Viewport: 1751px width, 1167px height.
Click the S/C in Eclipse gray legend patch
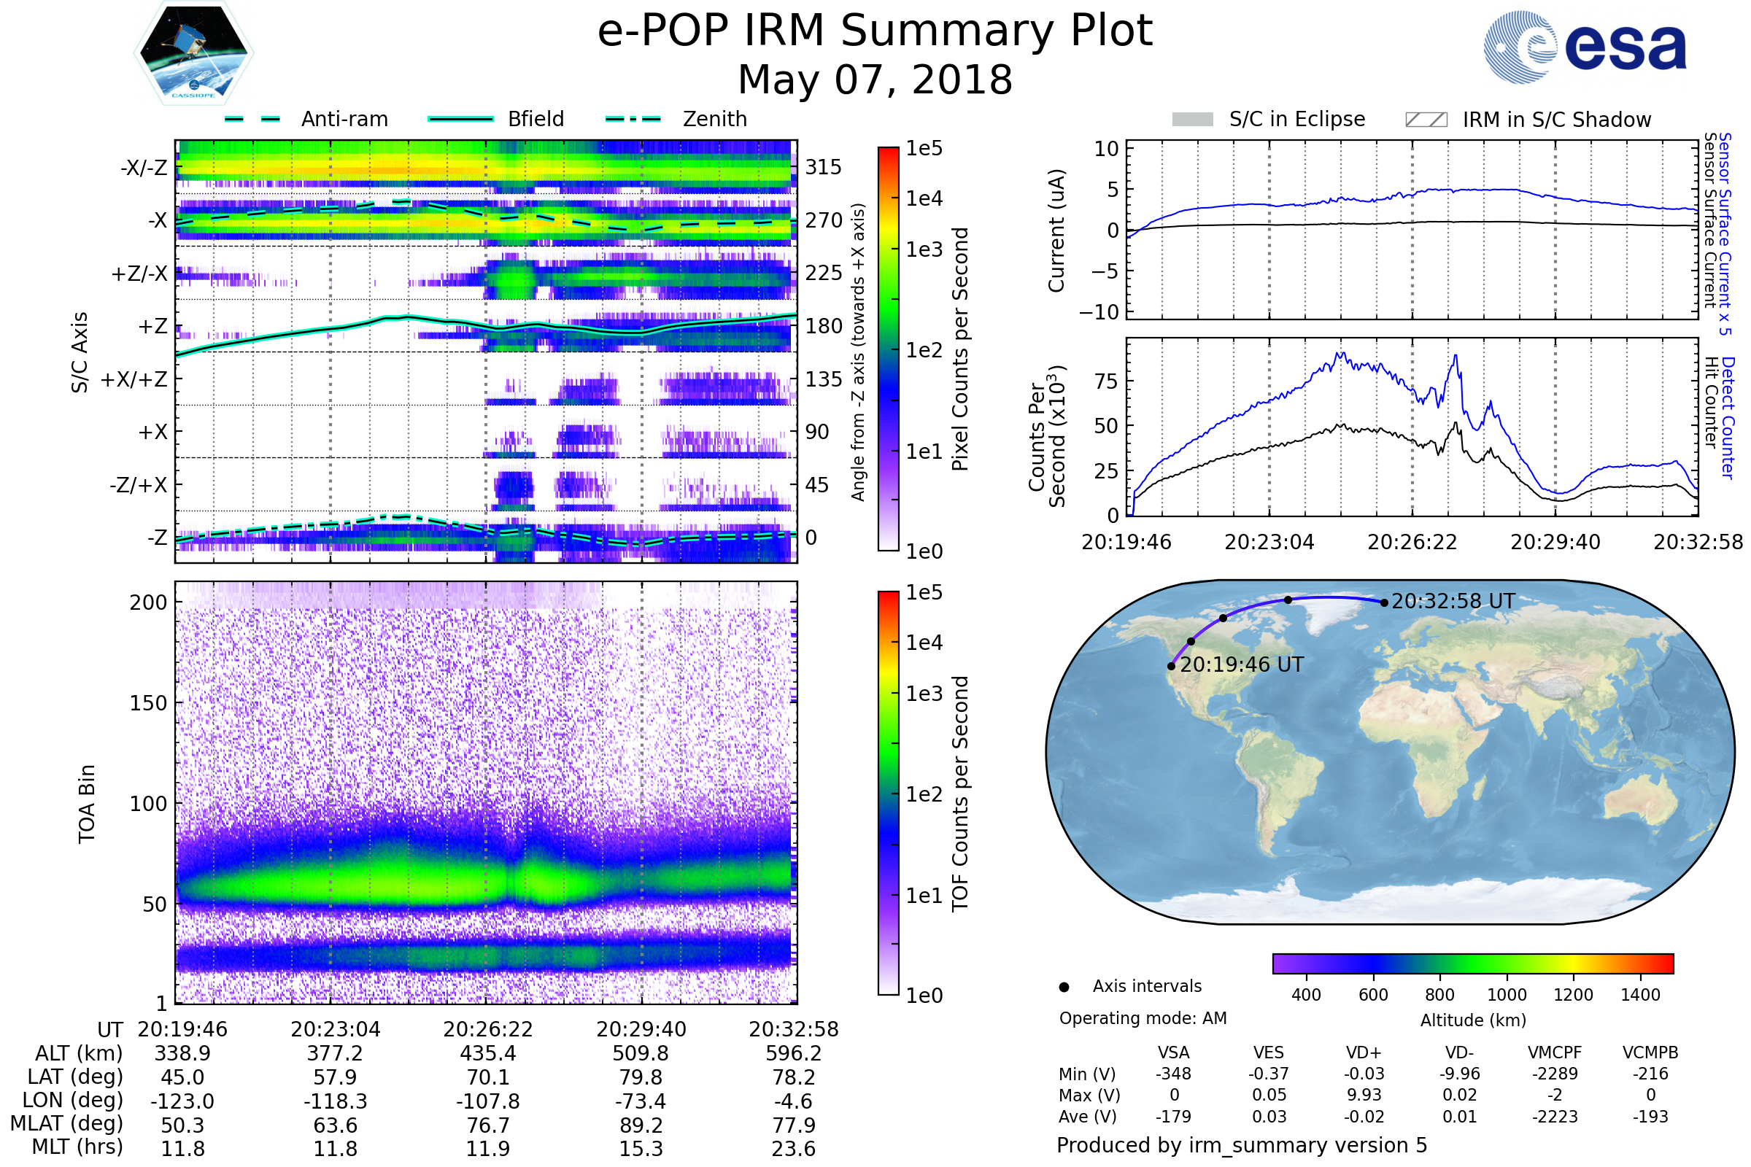click(x=1193, y=120)
